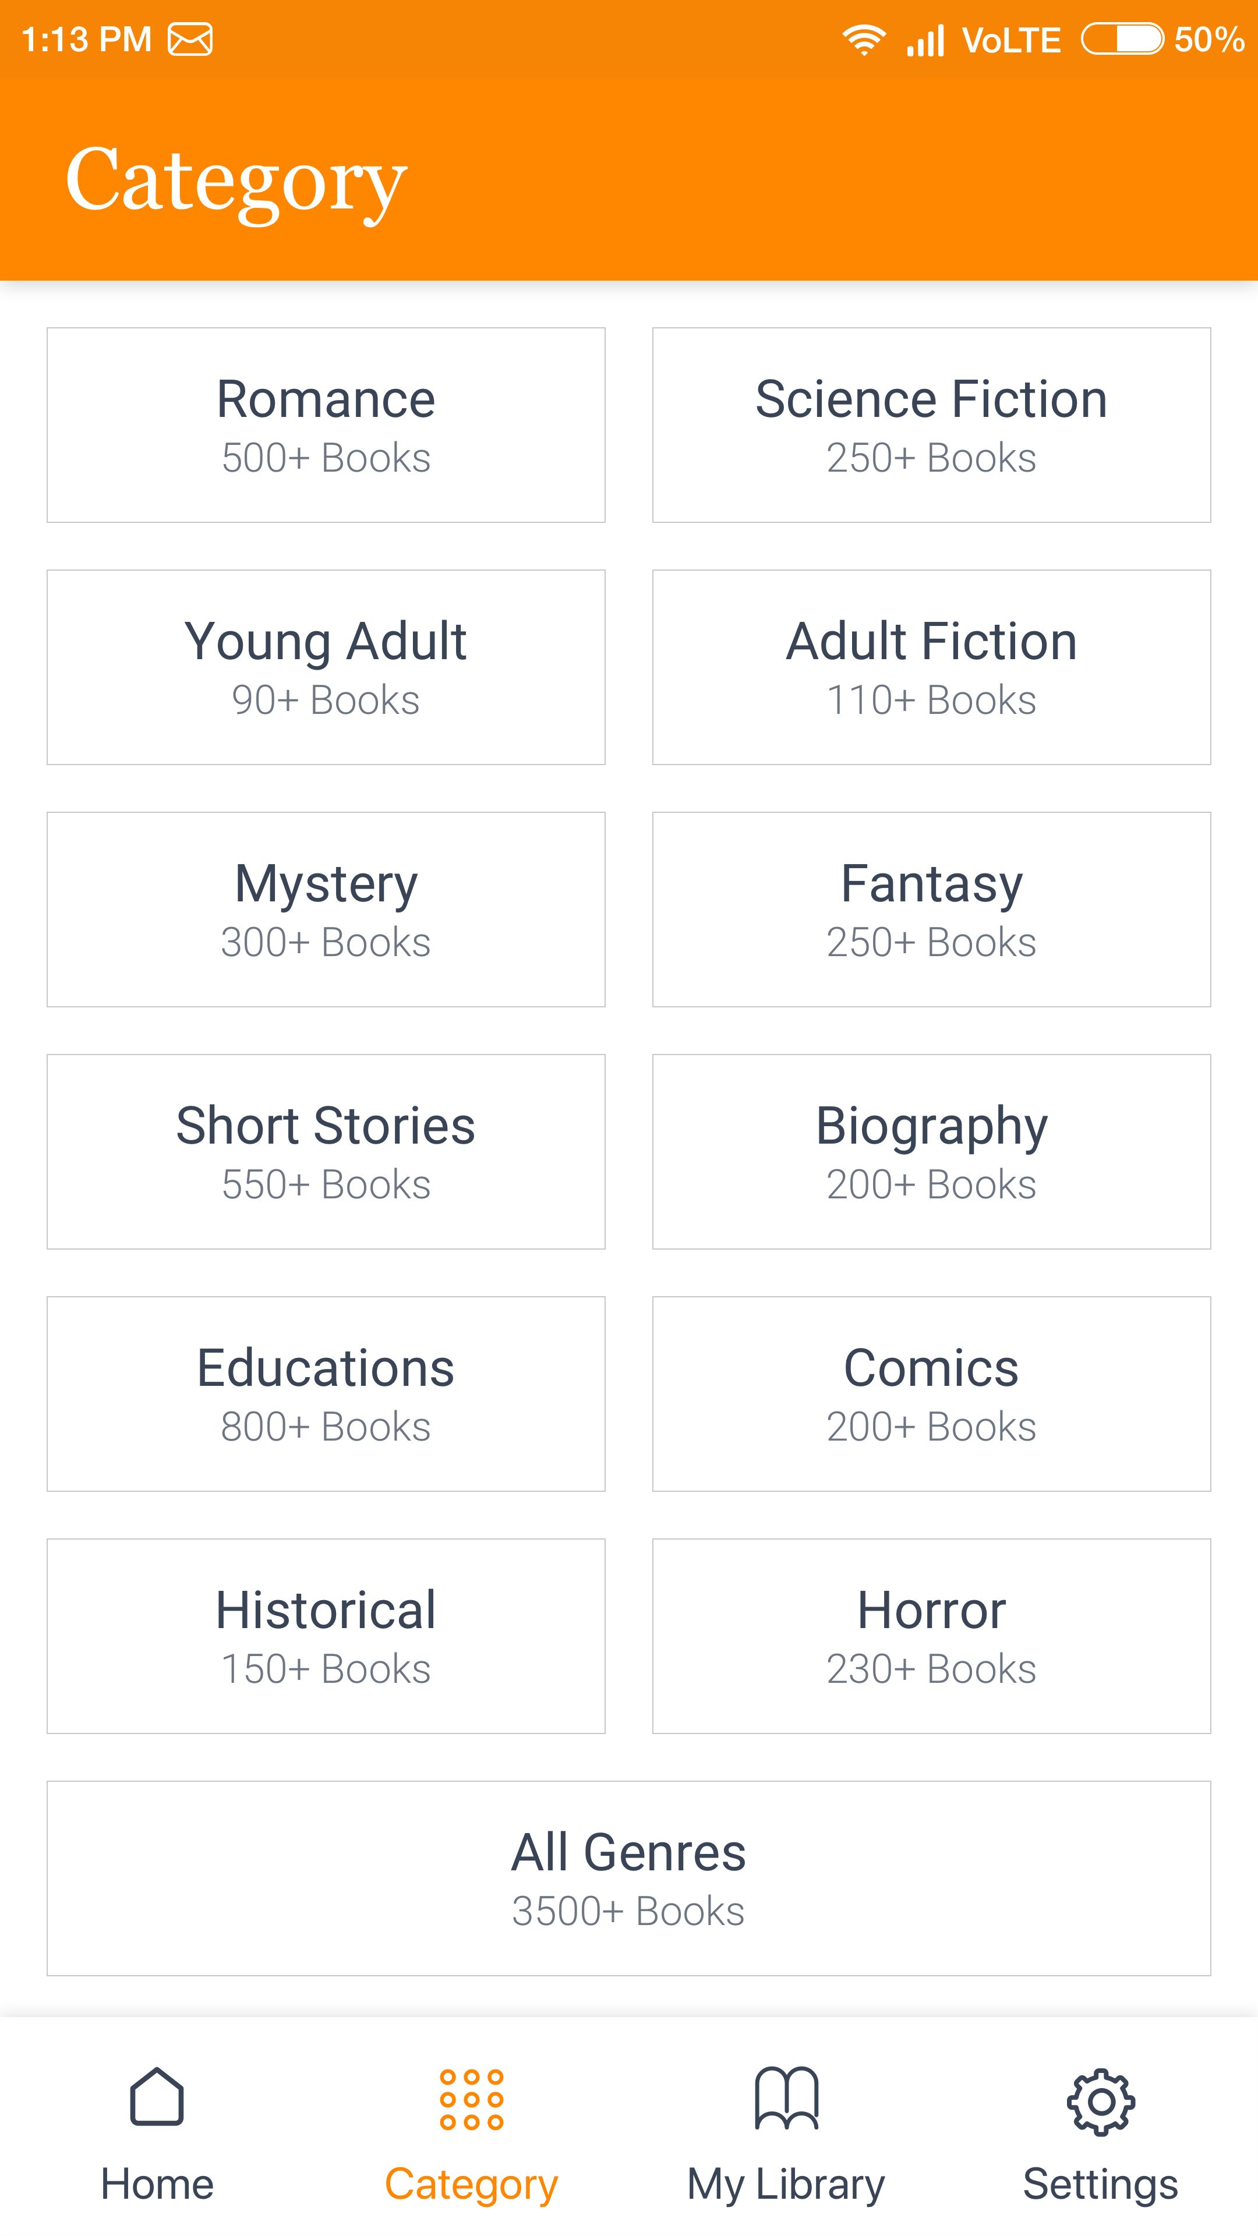Viewport: 1258px width, 2236px height.
Task: Open the Fantasy category card
Action: 932,909
